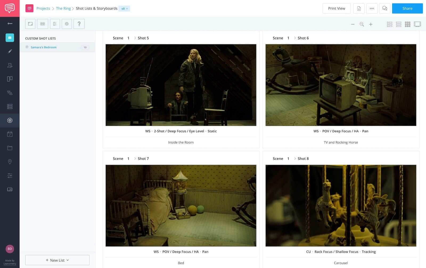Open the Storyboard columns icon in the sidebar
Image resolution: width=426 pixels, height=268 pixels.
pyautogui.click(x=10, y=79)
